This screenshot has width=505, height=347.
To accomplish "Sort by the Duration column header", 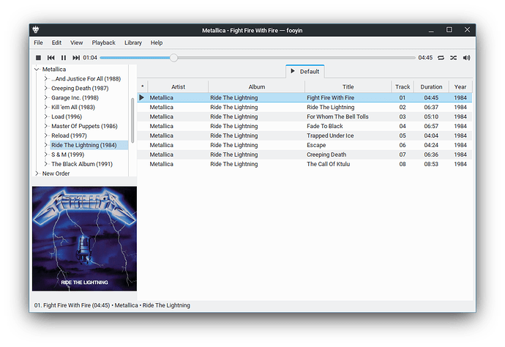I will click(x=431, y=87).
